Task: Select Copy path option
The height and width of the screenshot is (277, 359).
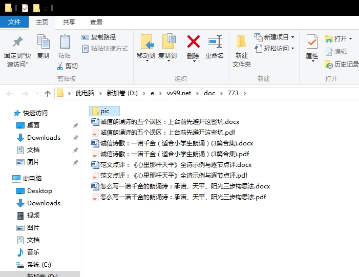Action: 99,37
